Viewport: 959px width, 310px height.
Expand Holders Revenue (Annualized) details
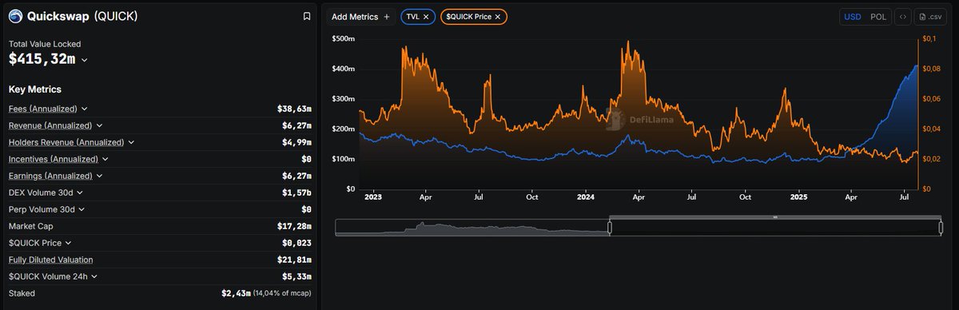click(x=131, y=142)
